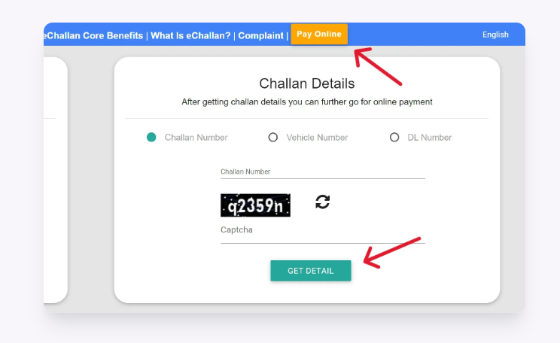The width and height of the screenshot is (560, 343).
Task: Go to the Complaint page link
Action: point(260,35)
